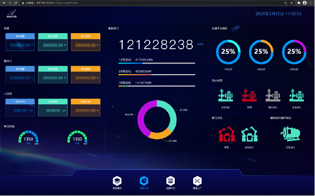Open the browser three-dot menu
The width and height of the screenshot is (315, 196).
coord(311,3)
